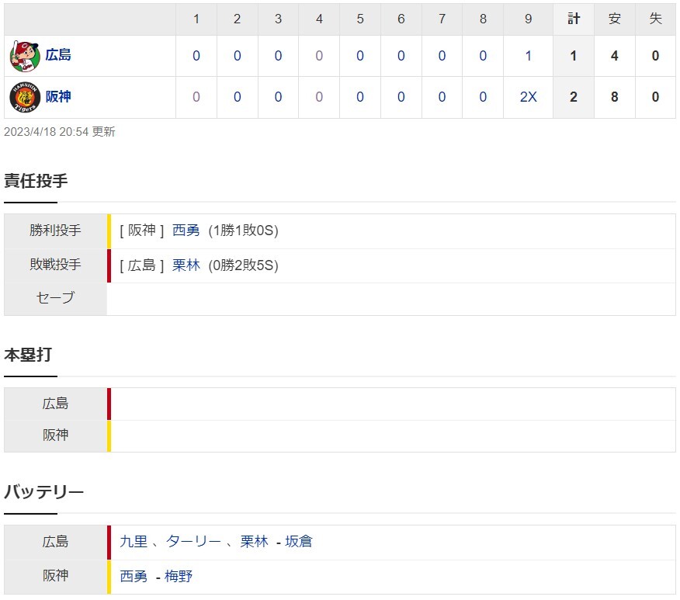Screen dimensions: 680x600
Task: Click 西勇 in Hanshin battery row
Action: [134, 576]
